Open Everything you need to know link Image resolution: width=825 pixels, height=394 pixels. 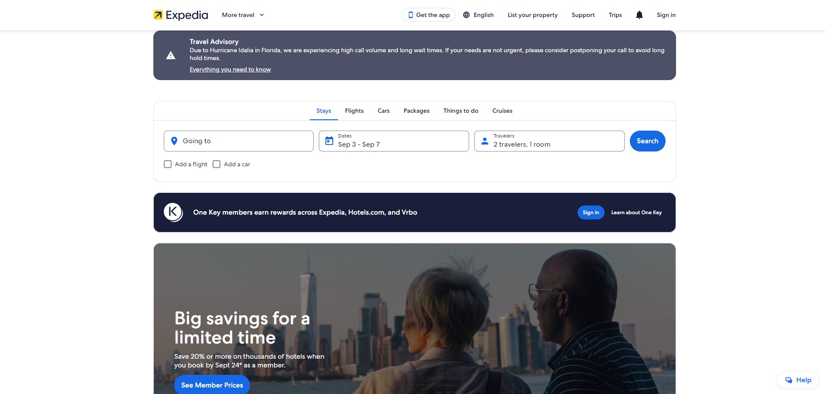pyautogui.click(x=230, y=69)
